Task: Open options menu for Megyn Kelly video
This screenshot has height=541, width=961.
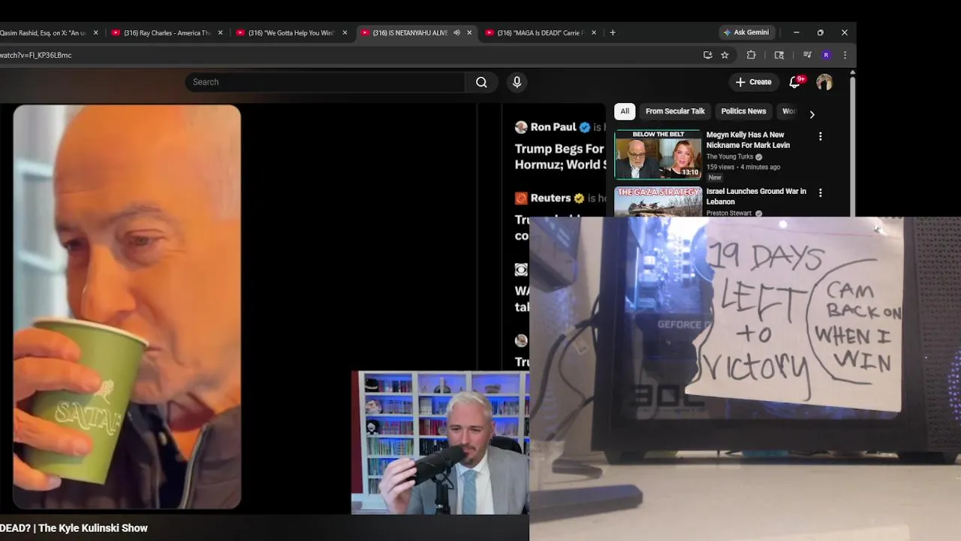Action: click(x=820, y=136)
